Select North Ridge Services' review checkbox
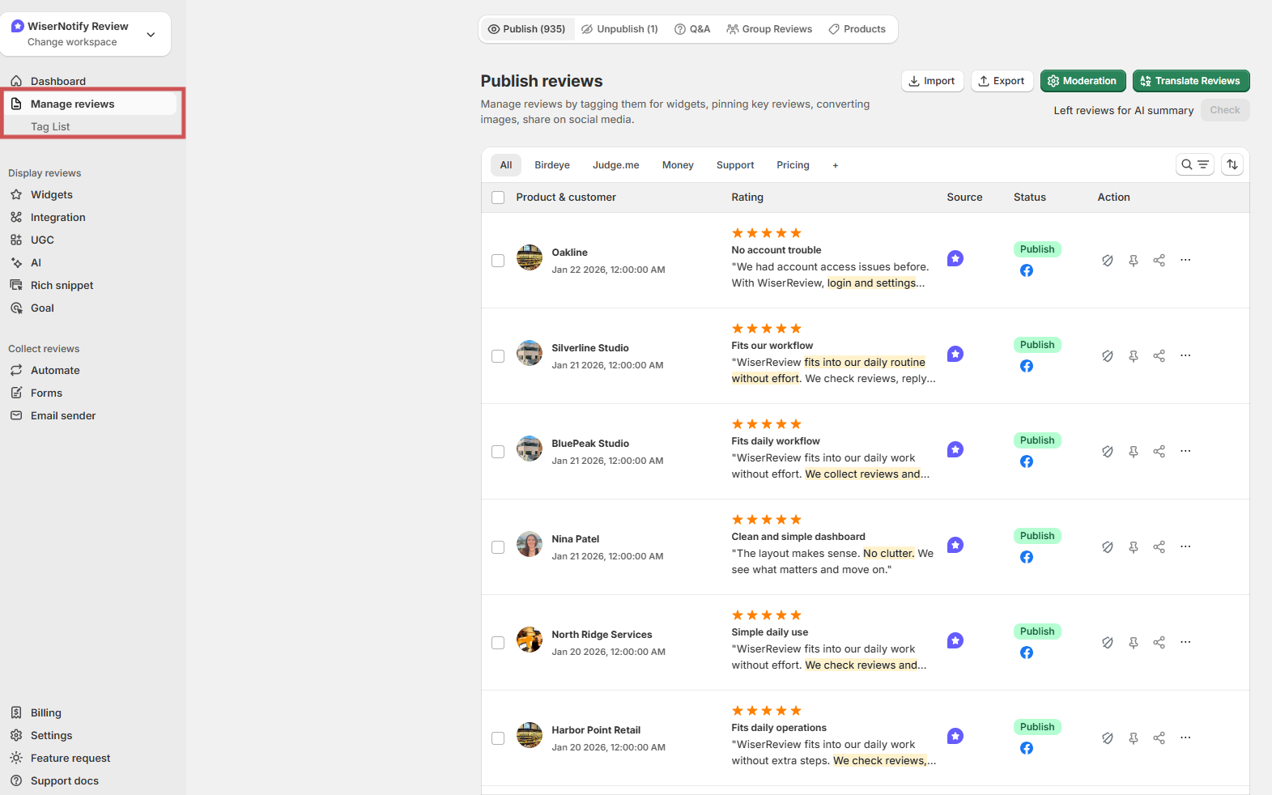1272x795 pixels. coord(497,643)
